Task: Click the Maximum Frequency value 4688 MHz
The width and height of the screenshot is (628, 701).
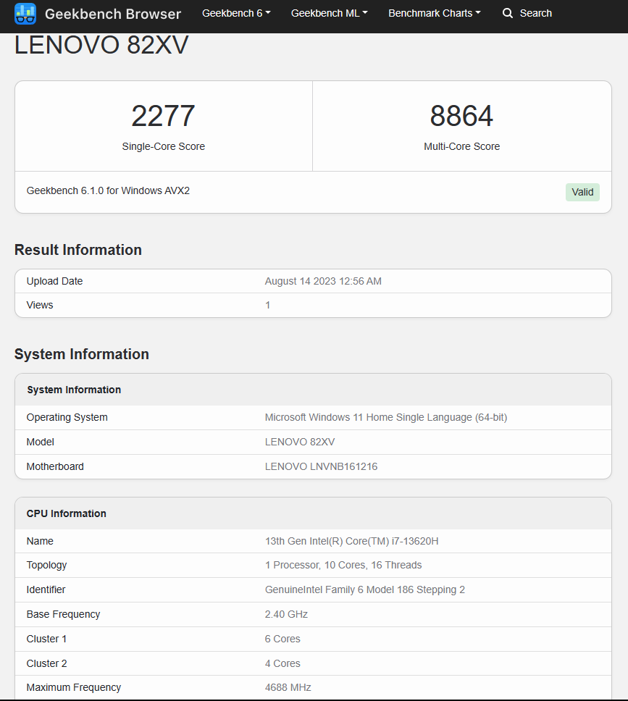Action: 288,687
